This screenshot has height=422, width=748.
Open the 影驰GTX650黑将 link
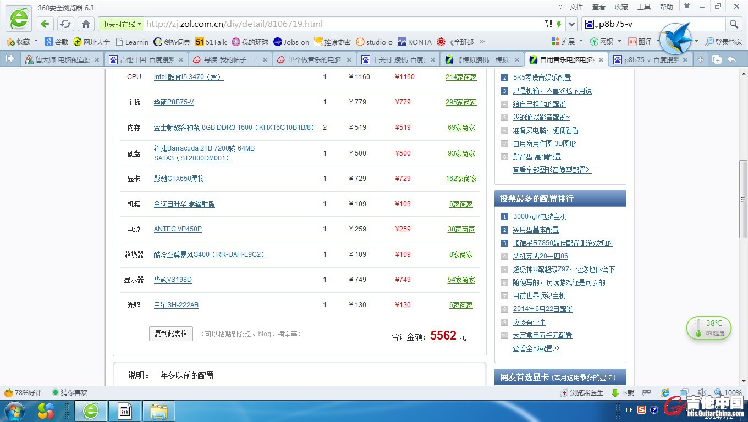pyautogui.click(x=179, y=179)
